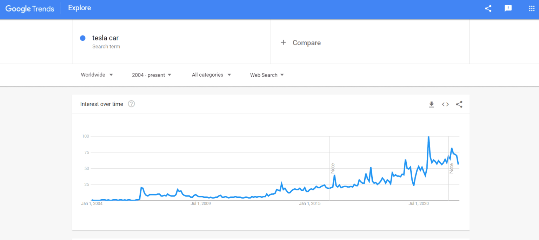Click the embed code icon
Screen dimensions: 539x240
tap(445, 104)
